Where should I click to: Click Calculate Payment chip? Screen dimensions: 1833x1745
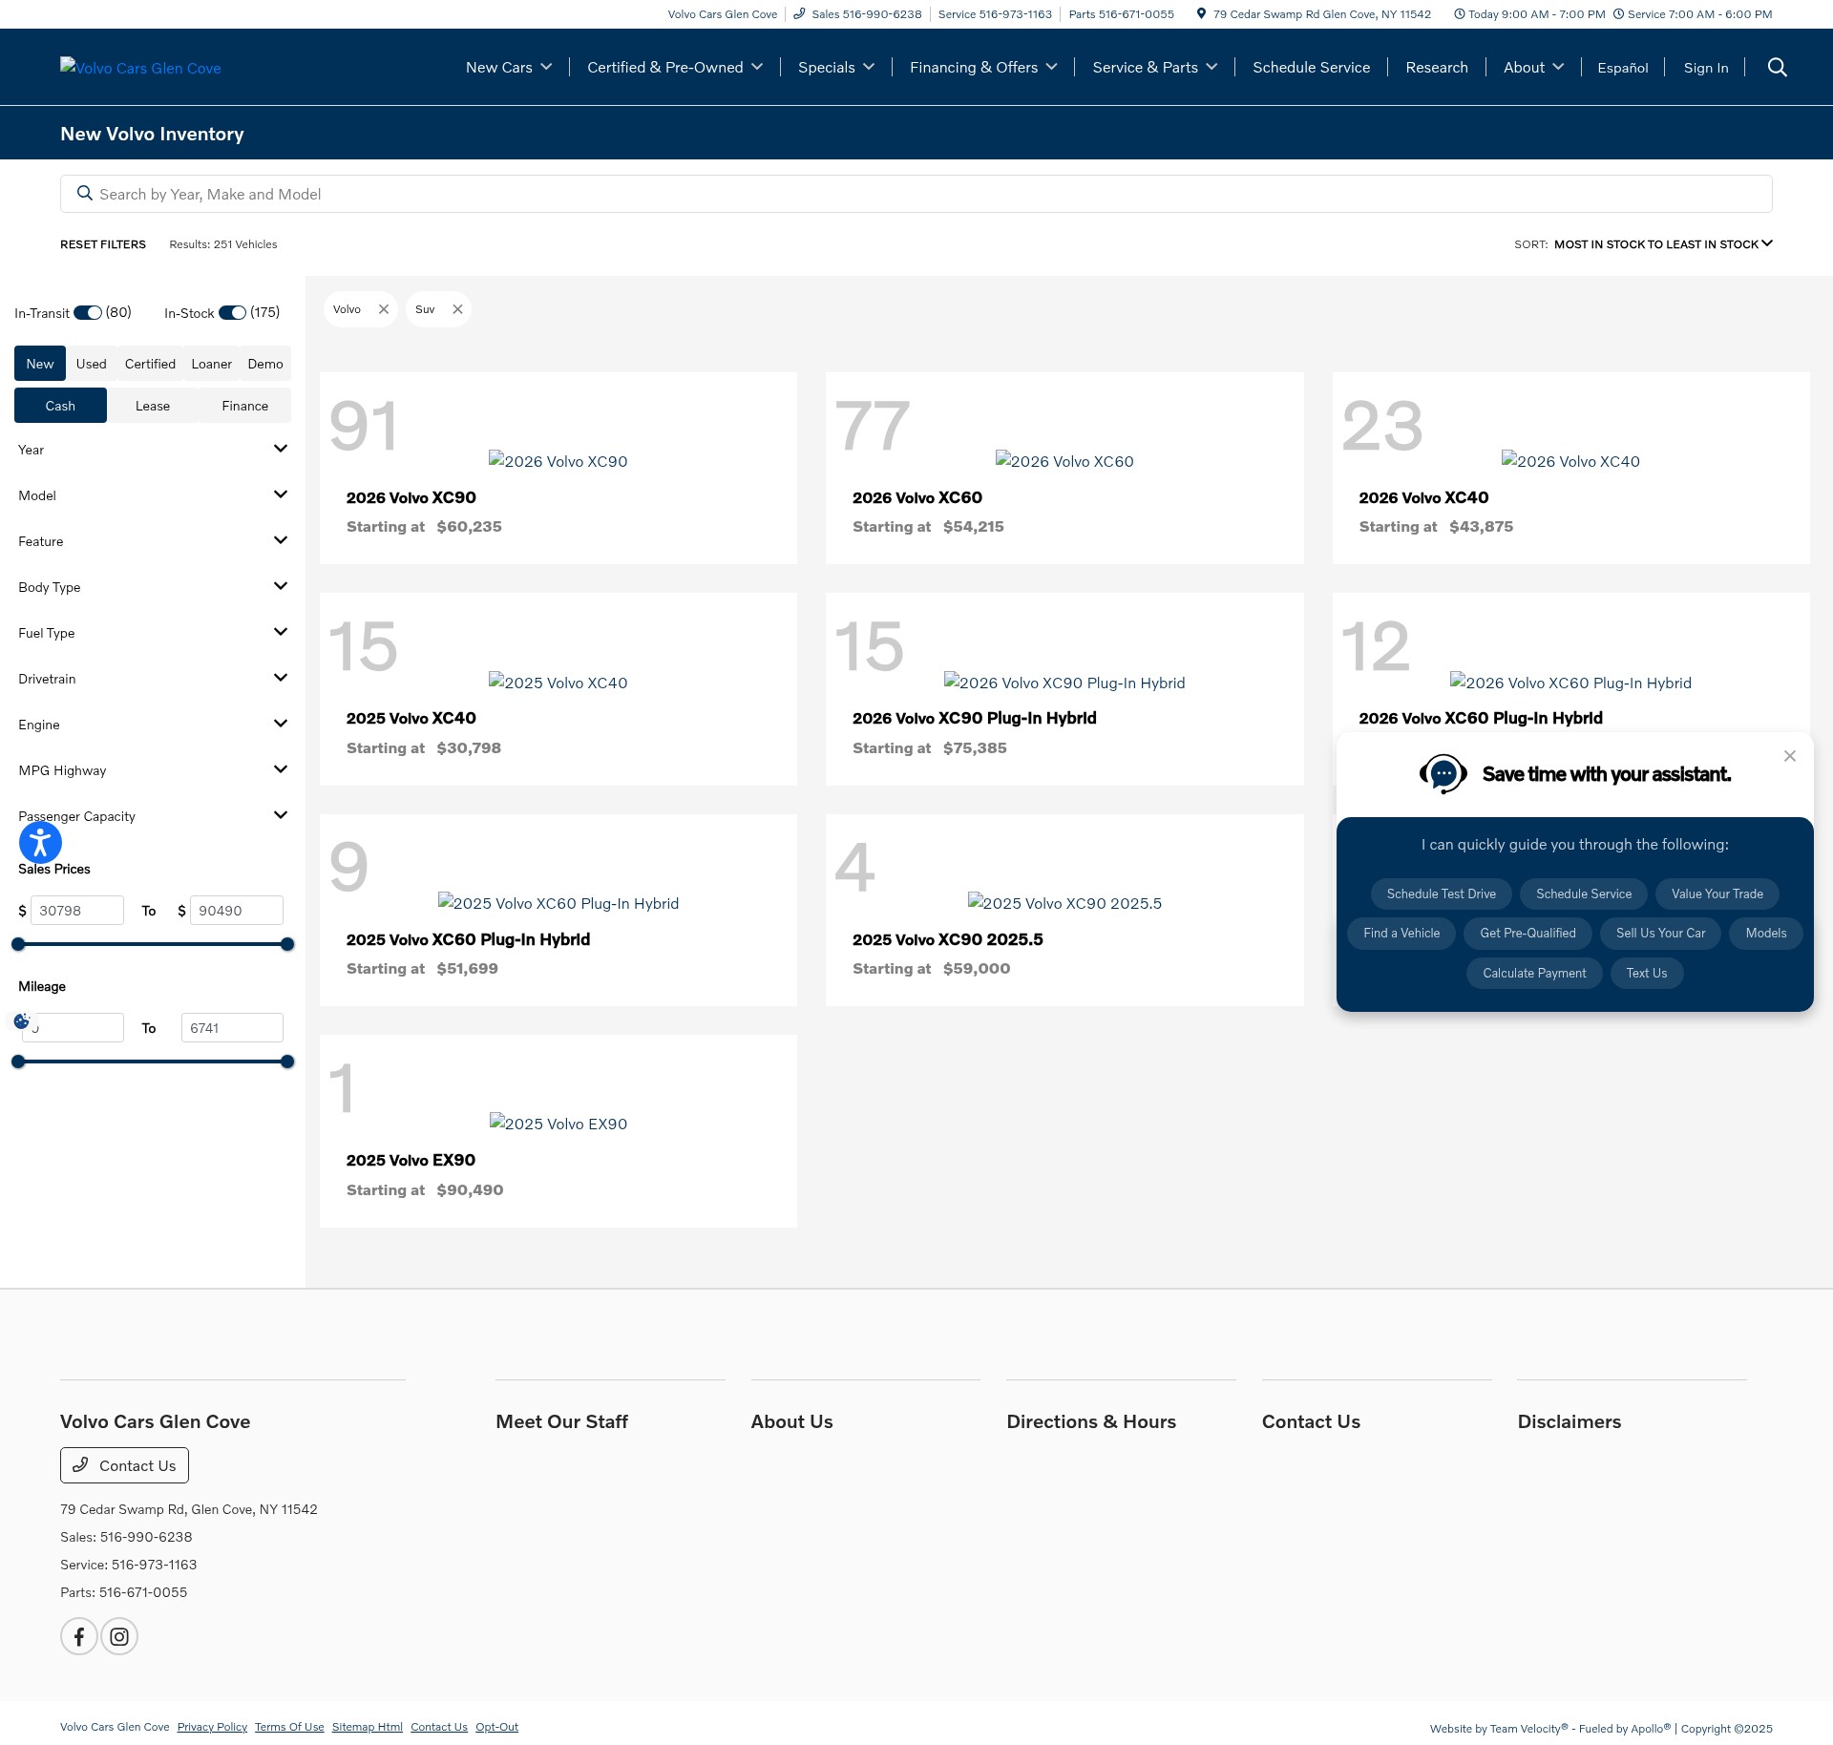(x=1534, y=973)
